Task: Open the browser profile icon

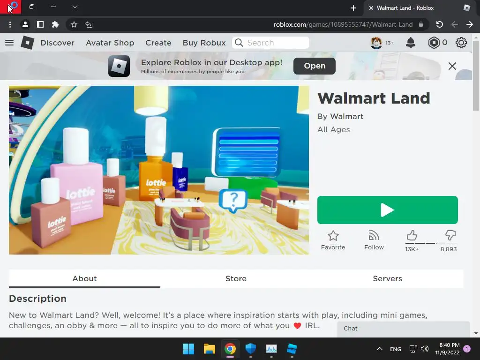Action: pyautogui.click(x=25, y=24)
